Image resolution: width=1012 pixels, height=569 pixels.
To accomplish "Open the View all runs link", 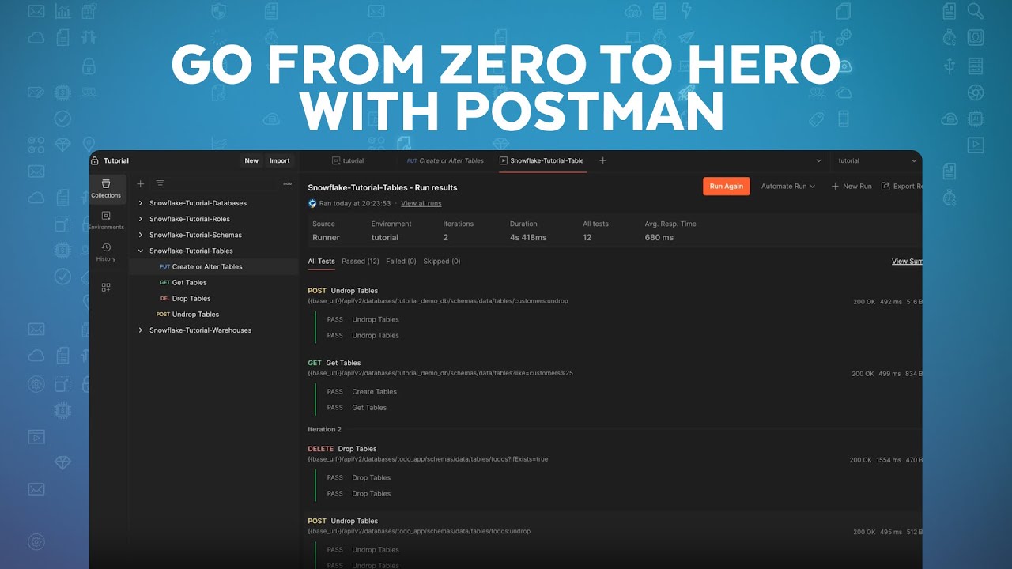I will (421, 203).
